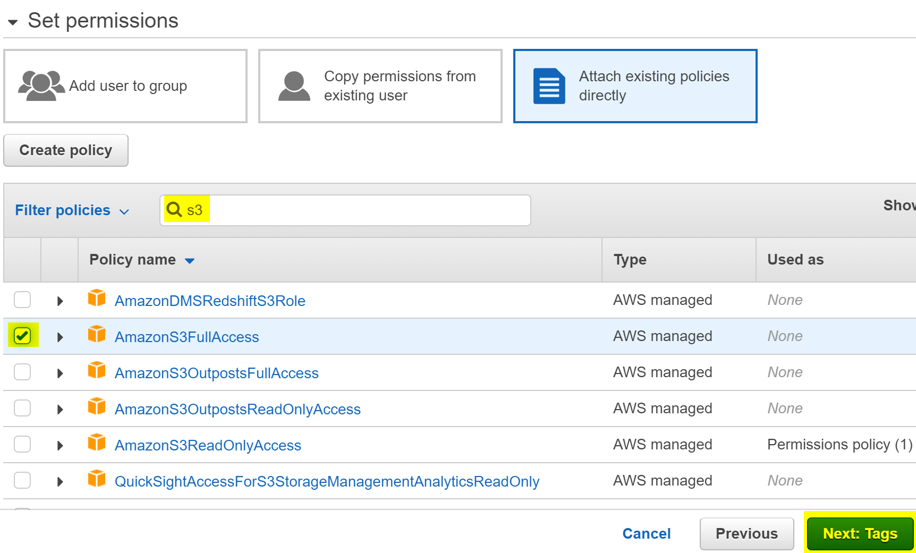Click the policy box icon beside AmazonS3FullAccess
The height and width of the screenshot is (553, 916).
[x=96, y=335]
